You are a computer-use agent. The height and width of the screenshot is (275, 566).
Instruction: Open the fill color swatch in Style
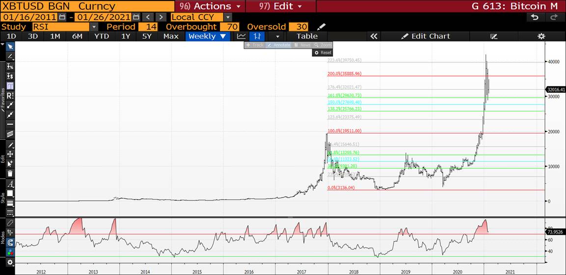[10, 194]
